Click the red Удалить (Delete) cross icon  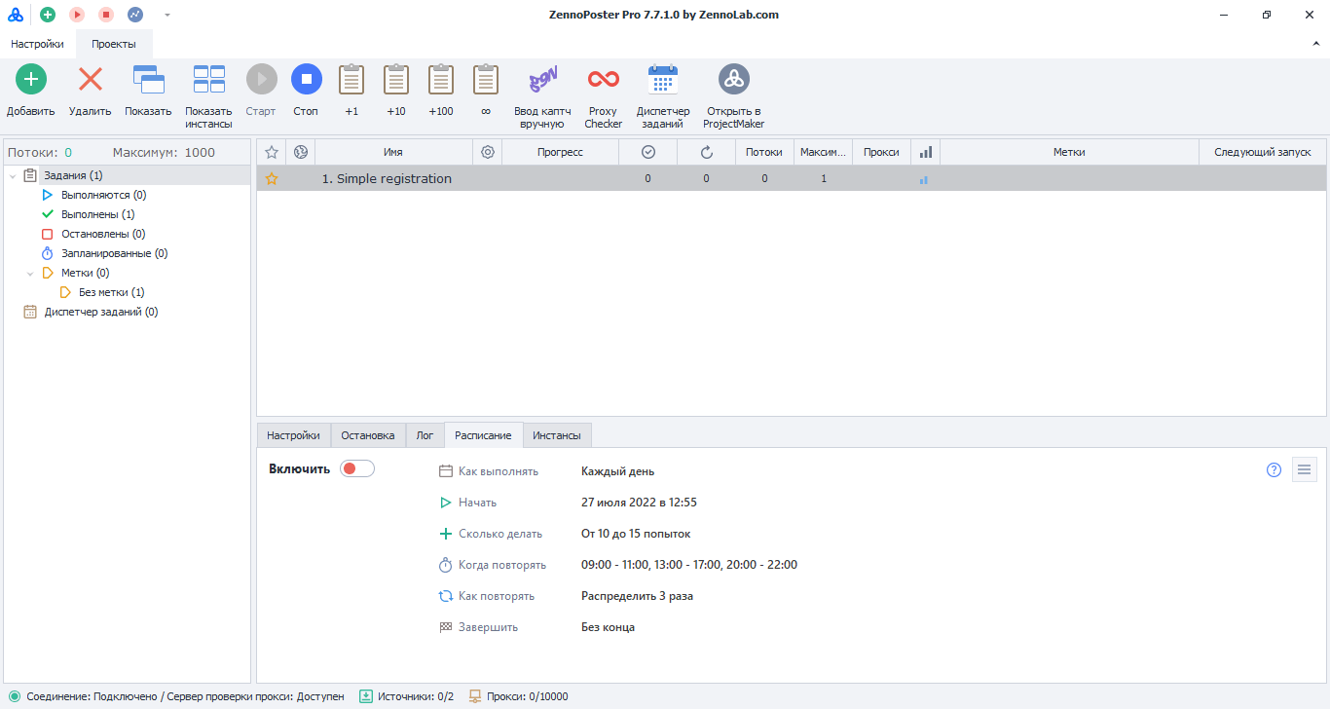click(91, 80)
